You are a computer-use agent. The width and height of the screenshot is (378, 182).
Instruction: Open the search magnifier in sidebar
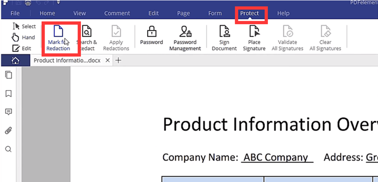[x=8, y=149]
